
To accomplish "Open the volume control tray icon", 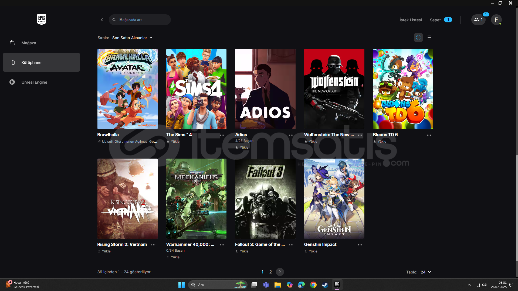I will click(484, 285).
